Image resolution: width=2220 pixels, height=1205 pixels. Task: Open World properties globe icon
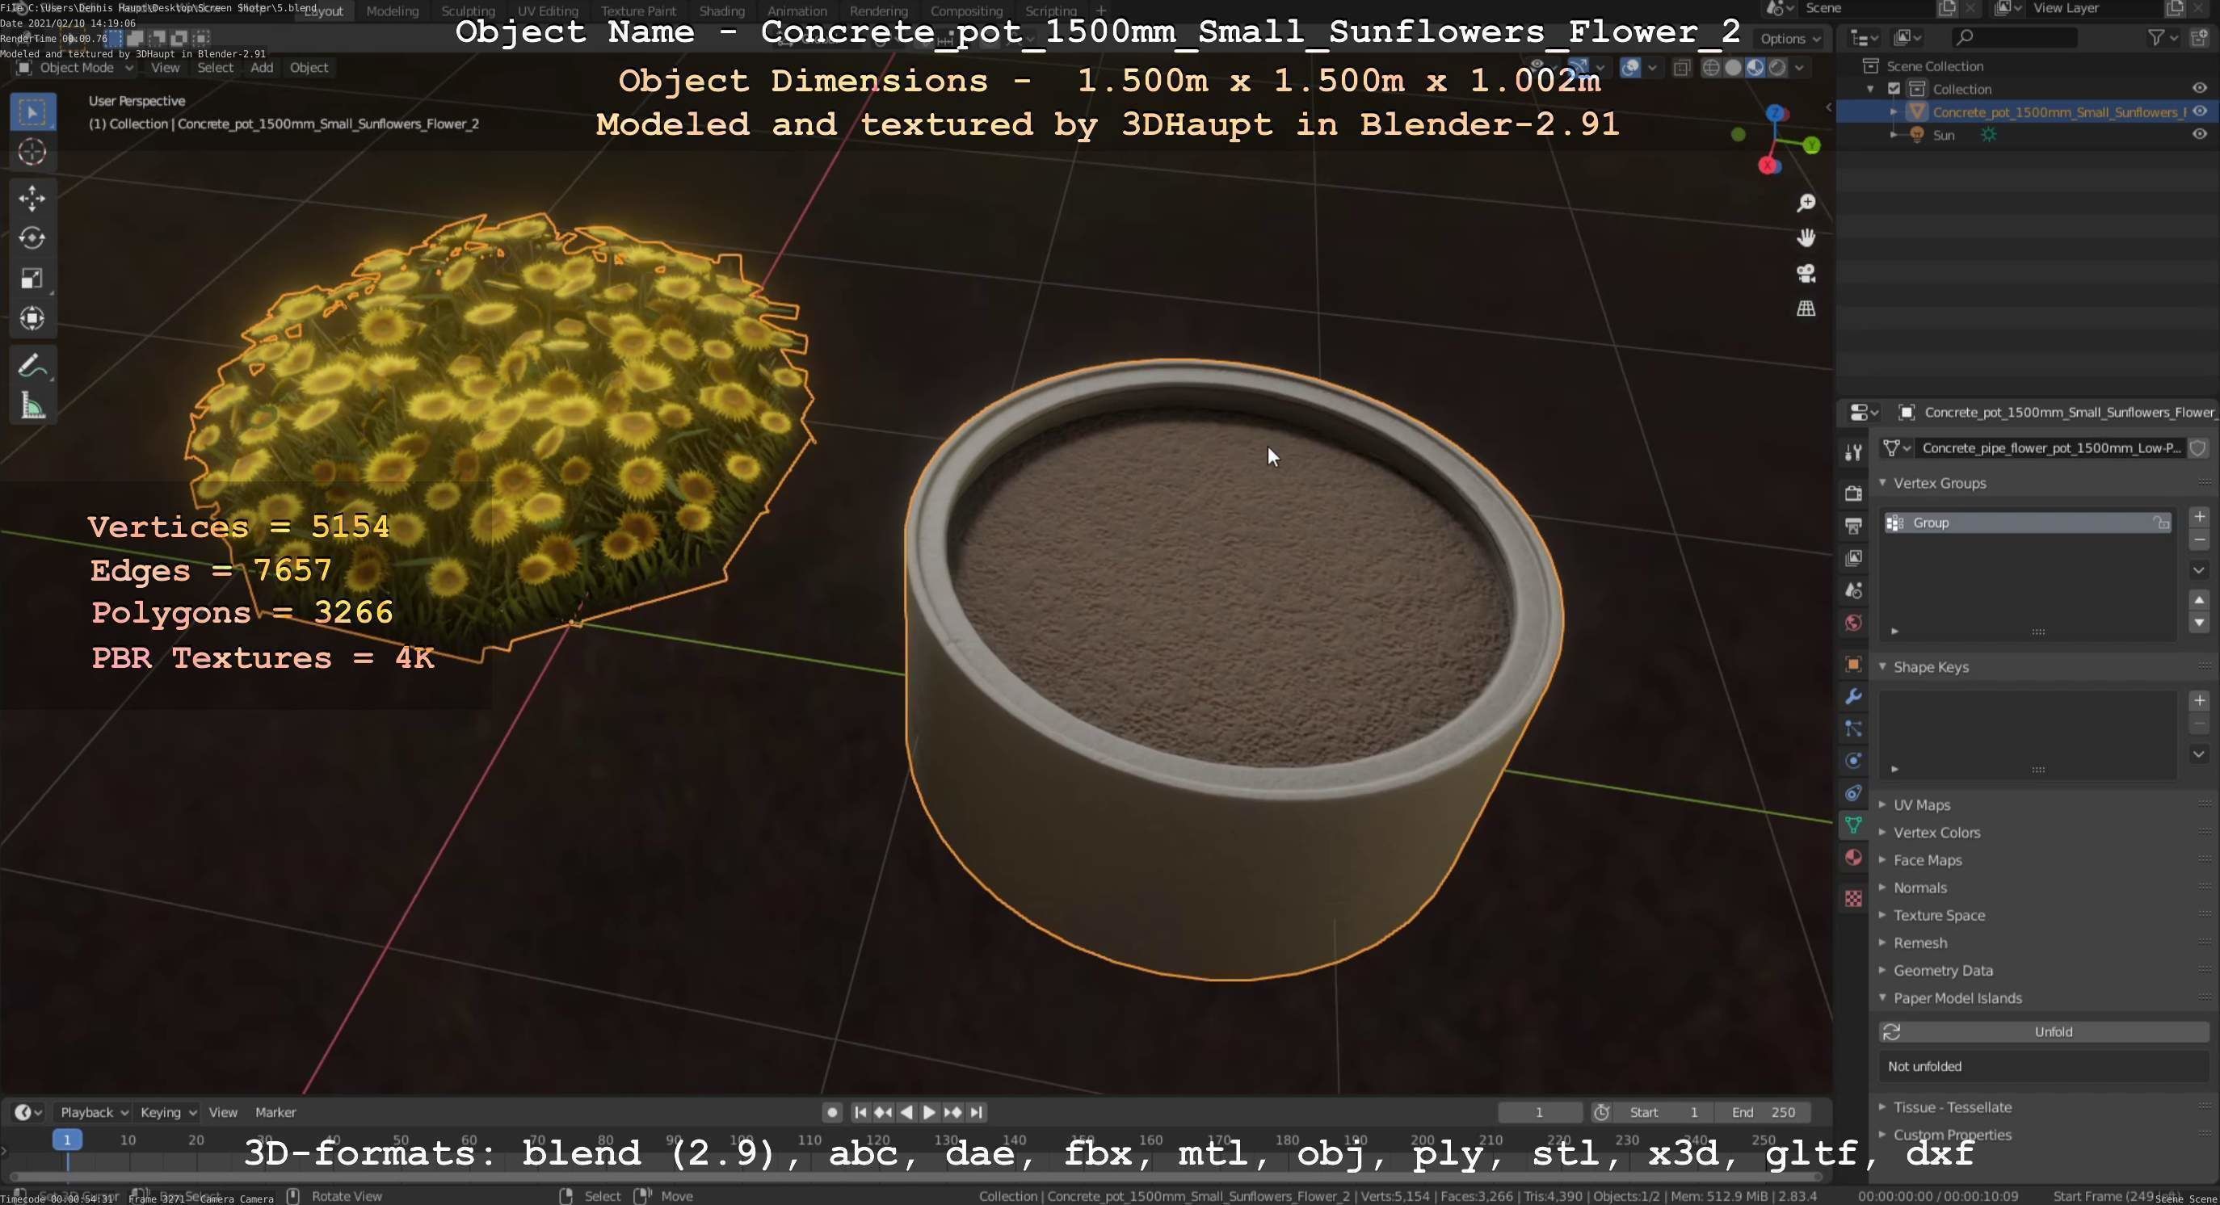coord(1854,623)
